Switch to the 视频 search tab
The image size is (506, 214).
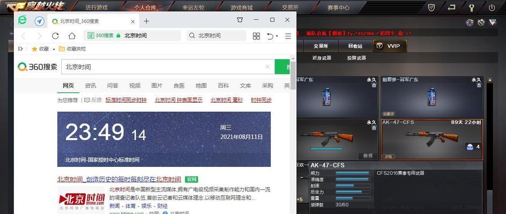pyautogui.click(x=135, y=86)
